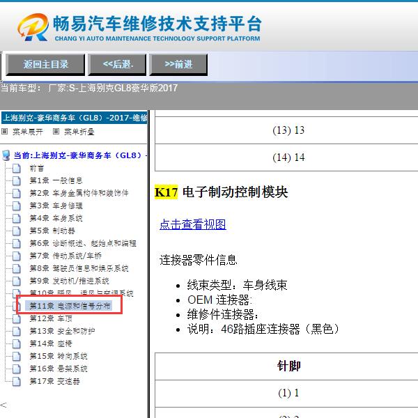Image resolution: width=418 pixels, height=418 pixels.
Task: Expand all menus via 菜单展开
Action: (x=28, y=132)
